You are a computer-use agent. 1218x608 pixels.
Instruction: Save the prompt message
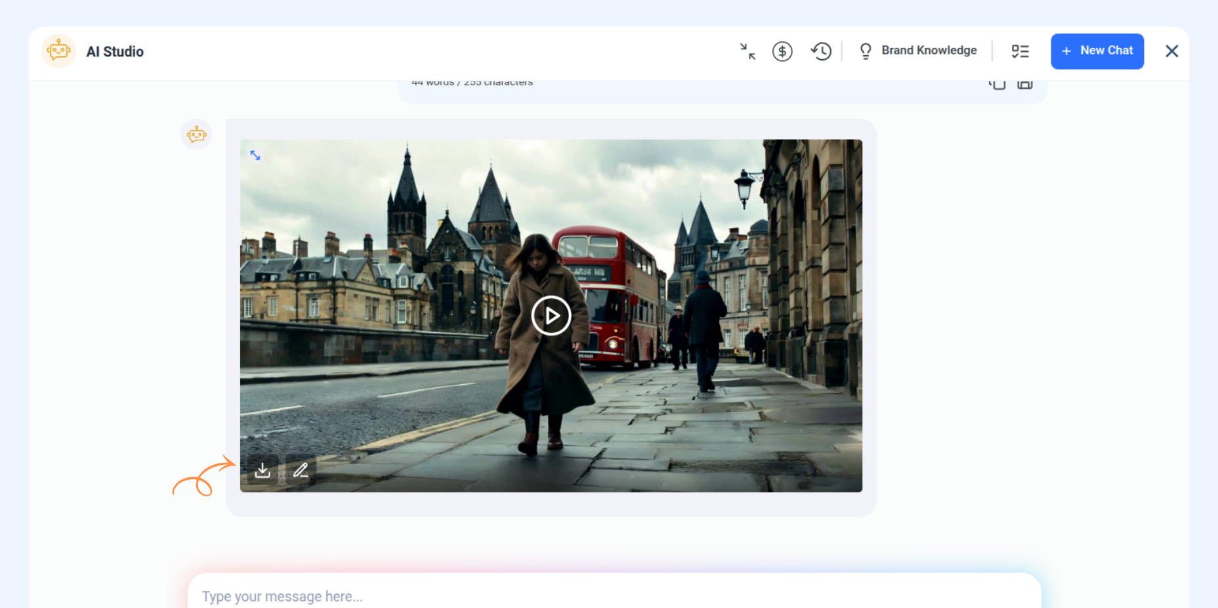(x=1025, y=84)
